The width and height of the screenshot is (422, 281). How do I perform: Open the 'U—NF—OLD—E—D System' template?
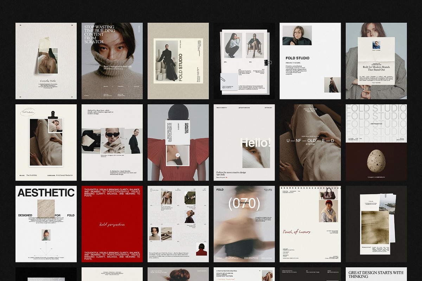point(310,142)
